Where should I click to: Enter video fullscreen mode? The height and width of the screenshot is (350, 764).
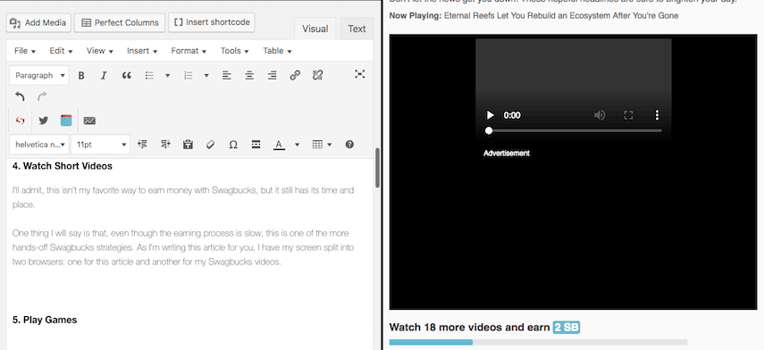point(628,115)
